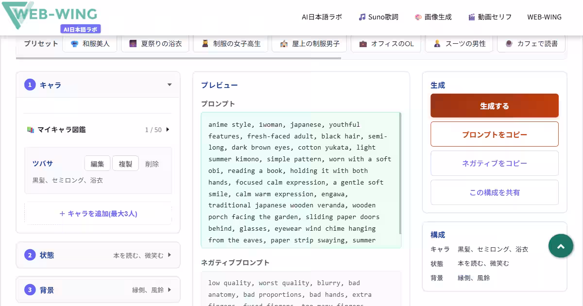Expand the 状態 section arrow
The height and width of the screenshot is (306, 583).
169,255
